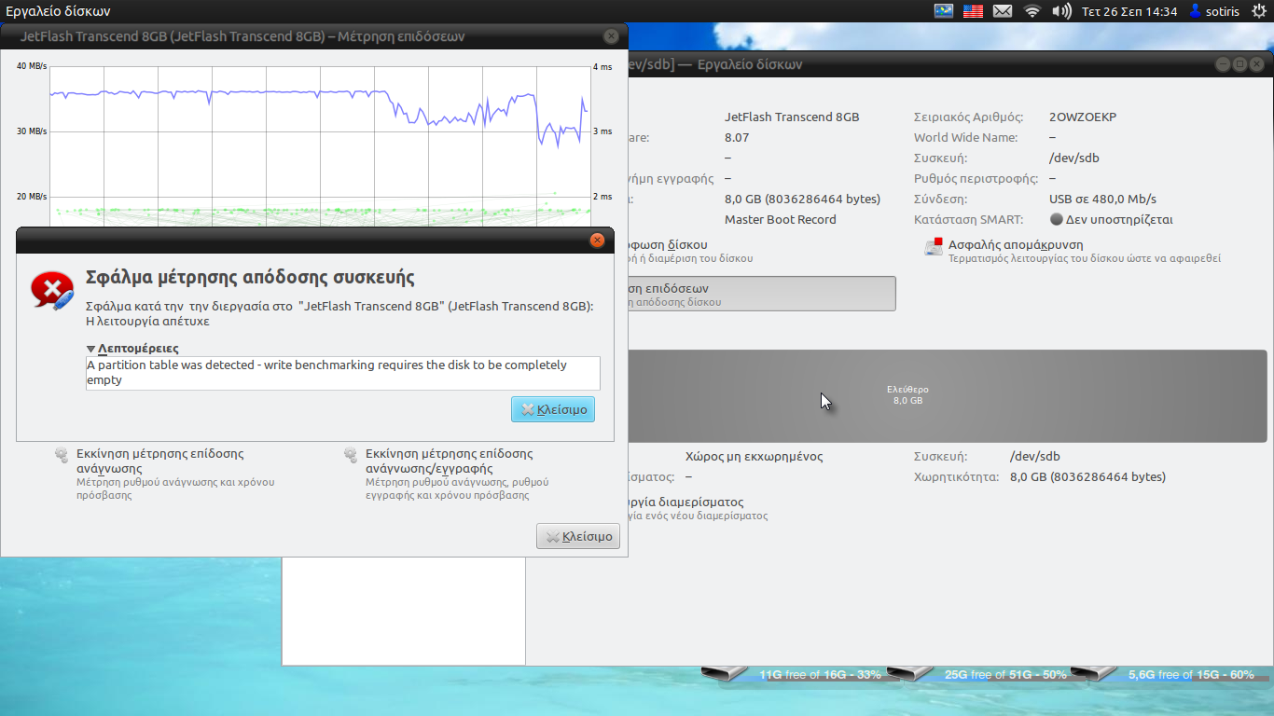Image resolution: width=1274 pixels, height=716 pixels.
Task: Open the clock showing Τετ 26 Σεπ 14:34
Action: click(1129, 11)
